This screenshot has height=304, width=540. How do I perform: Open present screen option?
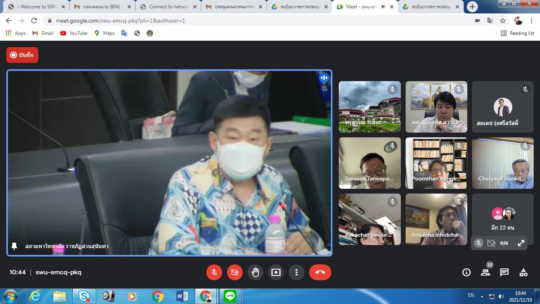click(276, 272)
